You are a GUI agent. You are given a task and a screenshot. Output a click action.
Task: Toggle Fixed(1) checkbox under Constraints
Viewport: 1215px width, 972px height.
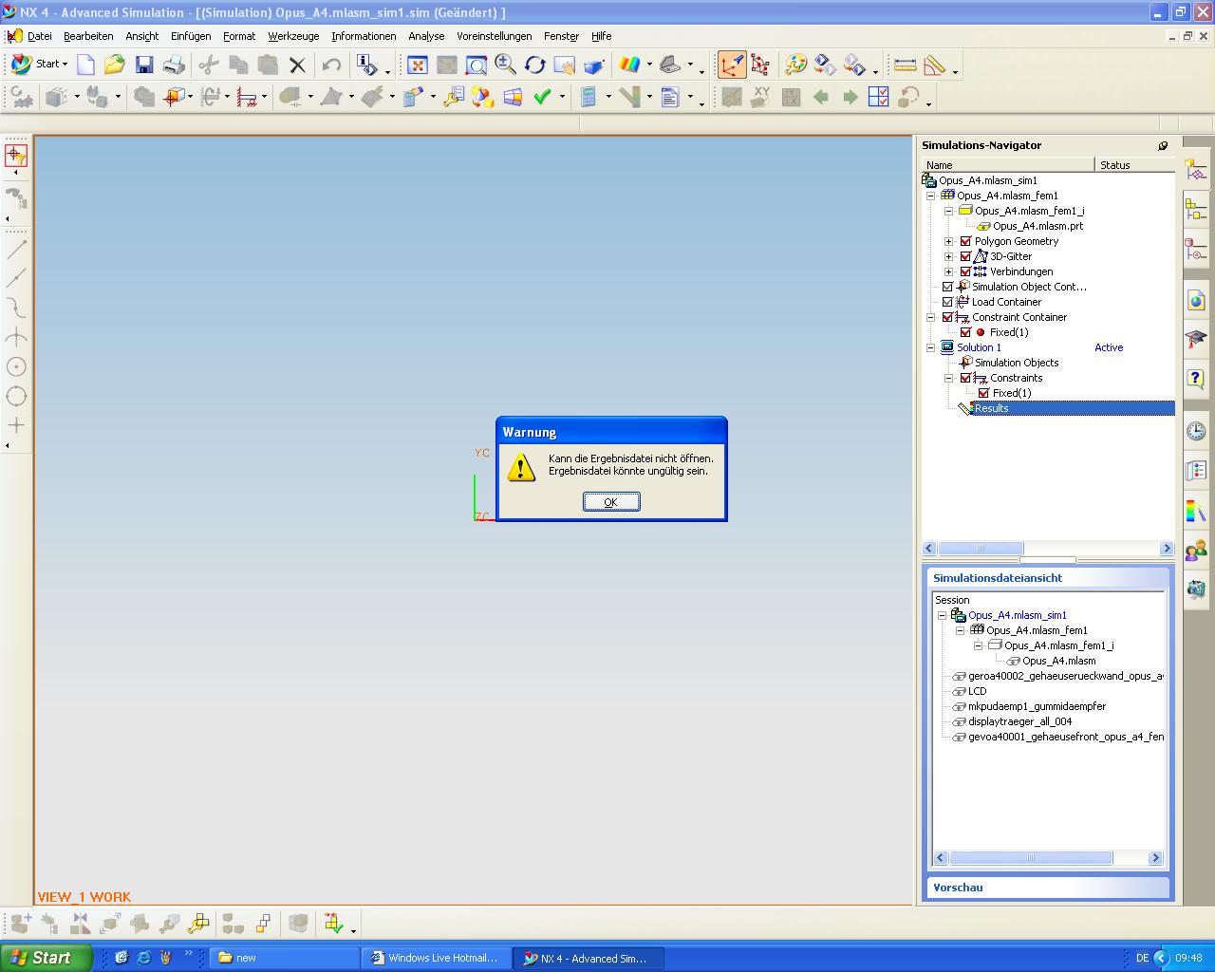pos(983,393)
